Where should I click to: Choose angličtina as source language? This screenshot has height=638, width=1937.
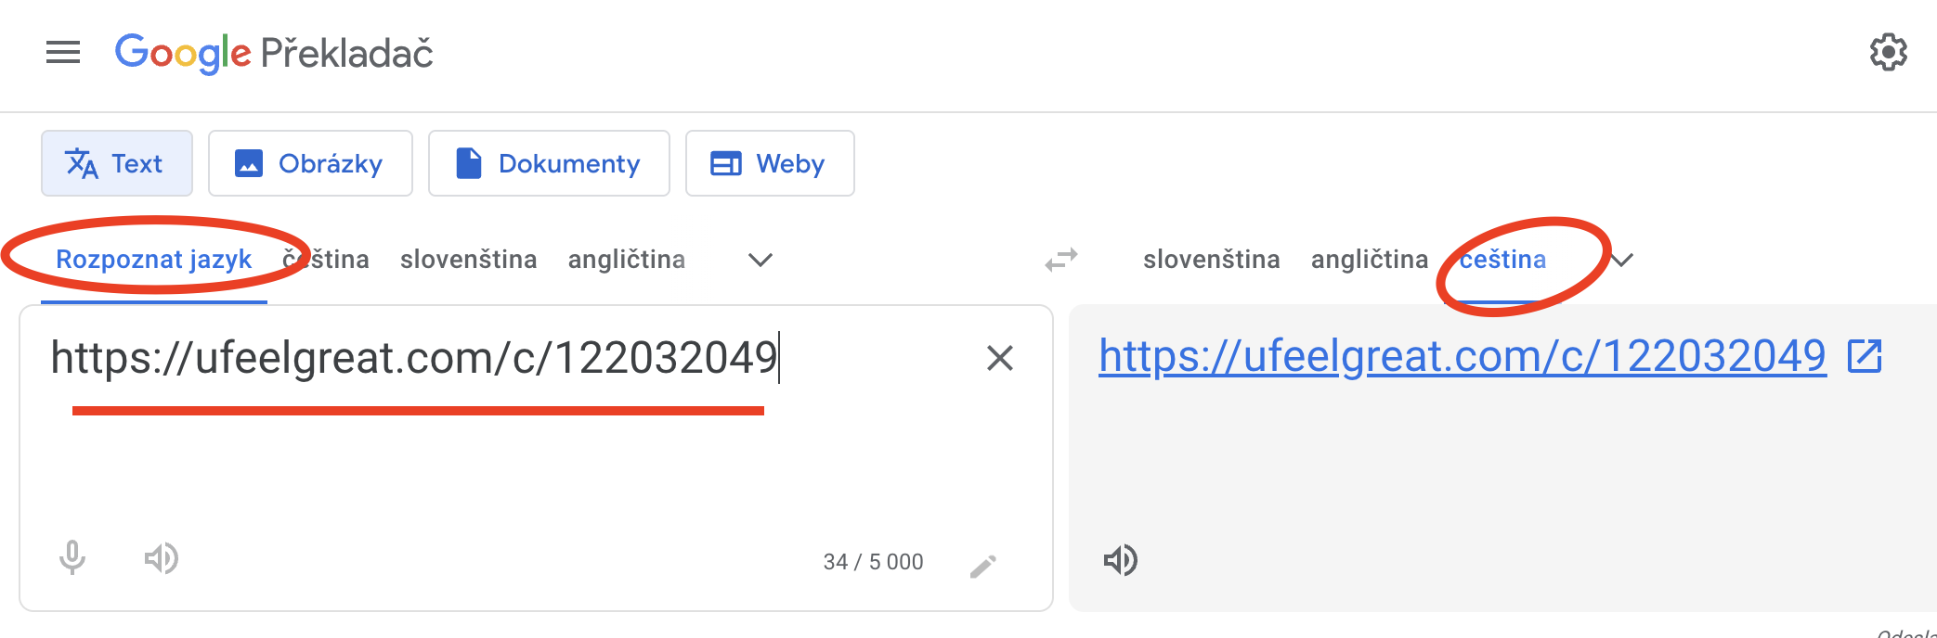click(x=627, y=260)
